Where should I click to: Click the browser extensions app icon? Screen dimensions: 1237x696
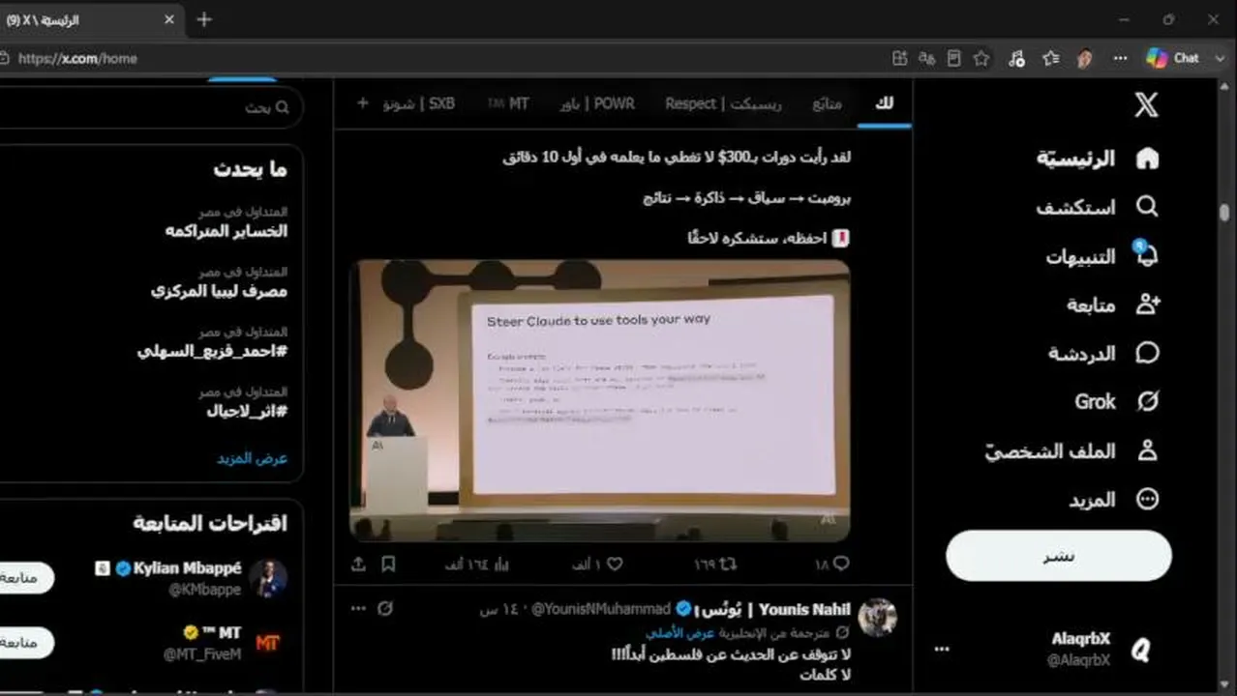click(899, 58)
